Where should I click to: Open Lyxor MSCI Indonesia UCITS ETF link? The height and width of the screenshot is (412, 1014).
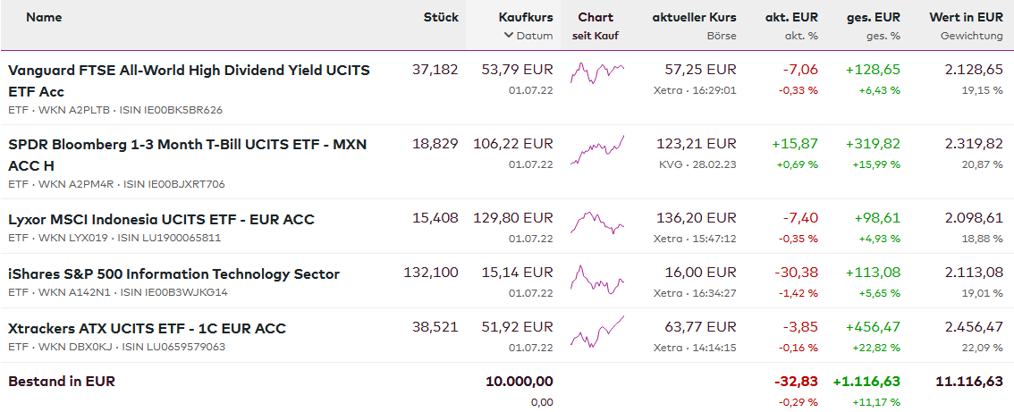[x=161, y=219]
